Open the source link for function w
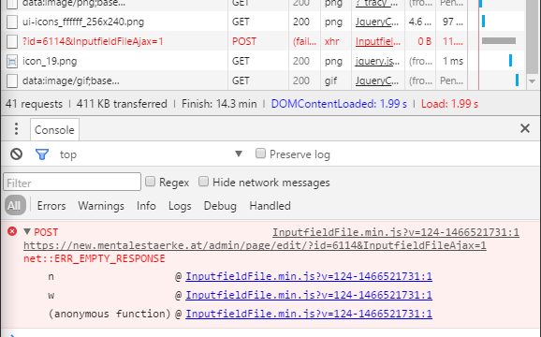The width and height of the screenshot is (541, 337). [x=309, y=295]
